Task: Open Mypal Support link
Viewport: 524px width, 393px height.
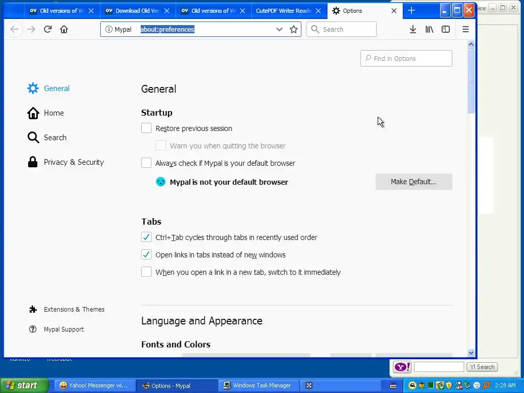Action: coord(56,330)
